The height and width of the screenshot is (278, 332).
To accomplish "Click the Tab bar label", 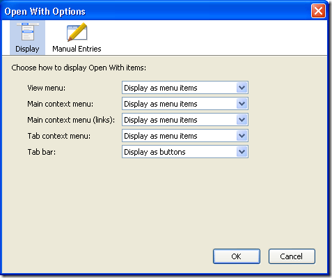I will 42,152.
